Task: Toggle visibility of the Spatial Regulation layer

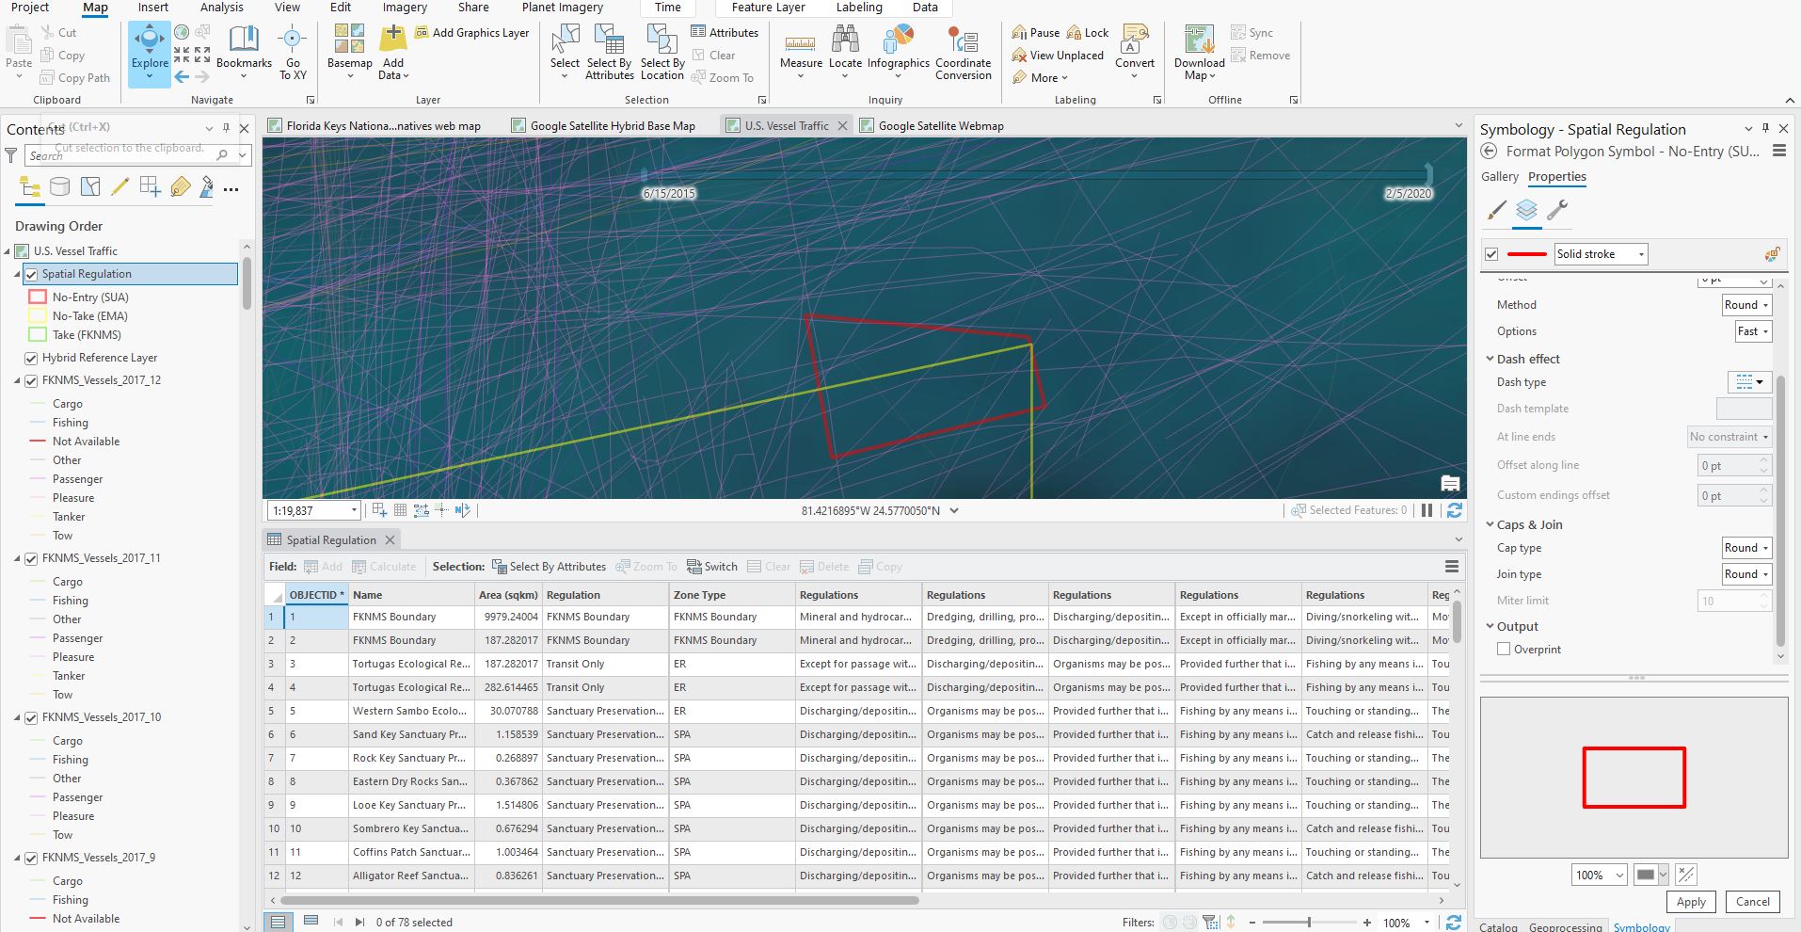Action: [x=31, y=274]
